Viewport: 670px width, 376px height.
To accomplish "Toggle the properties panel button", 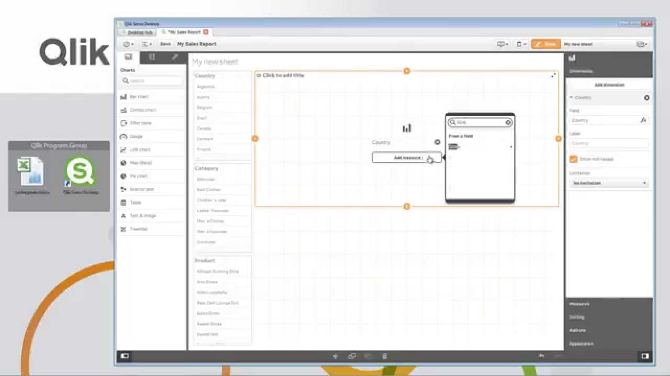I will click(645, 356).
